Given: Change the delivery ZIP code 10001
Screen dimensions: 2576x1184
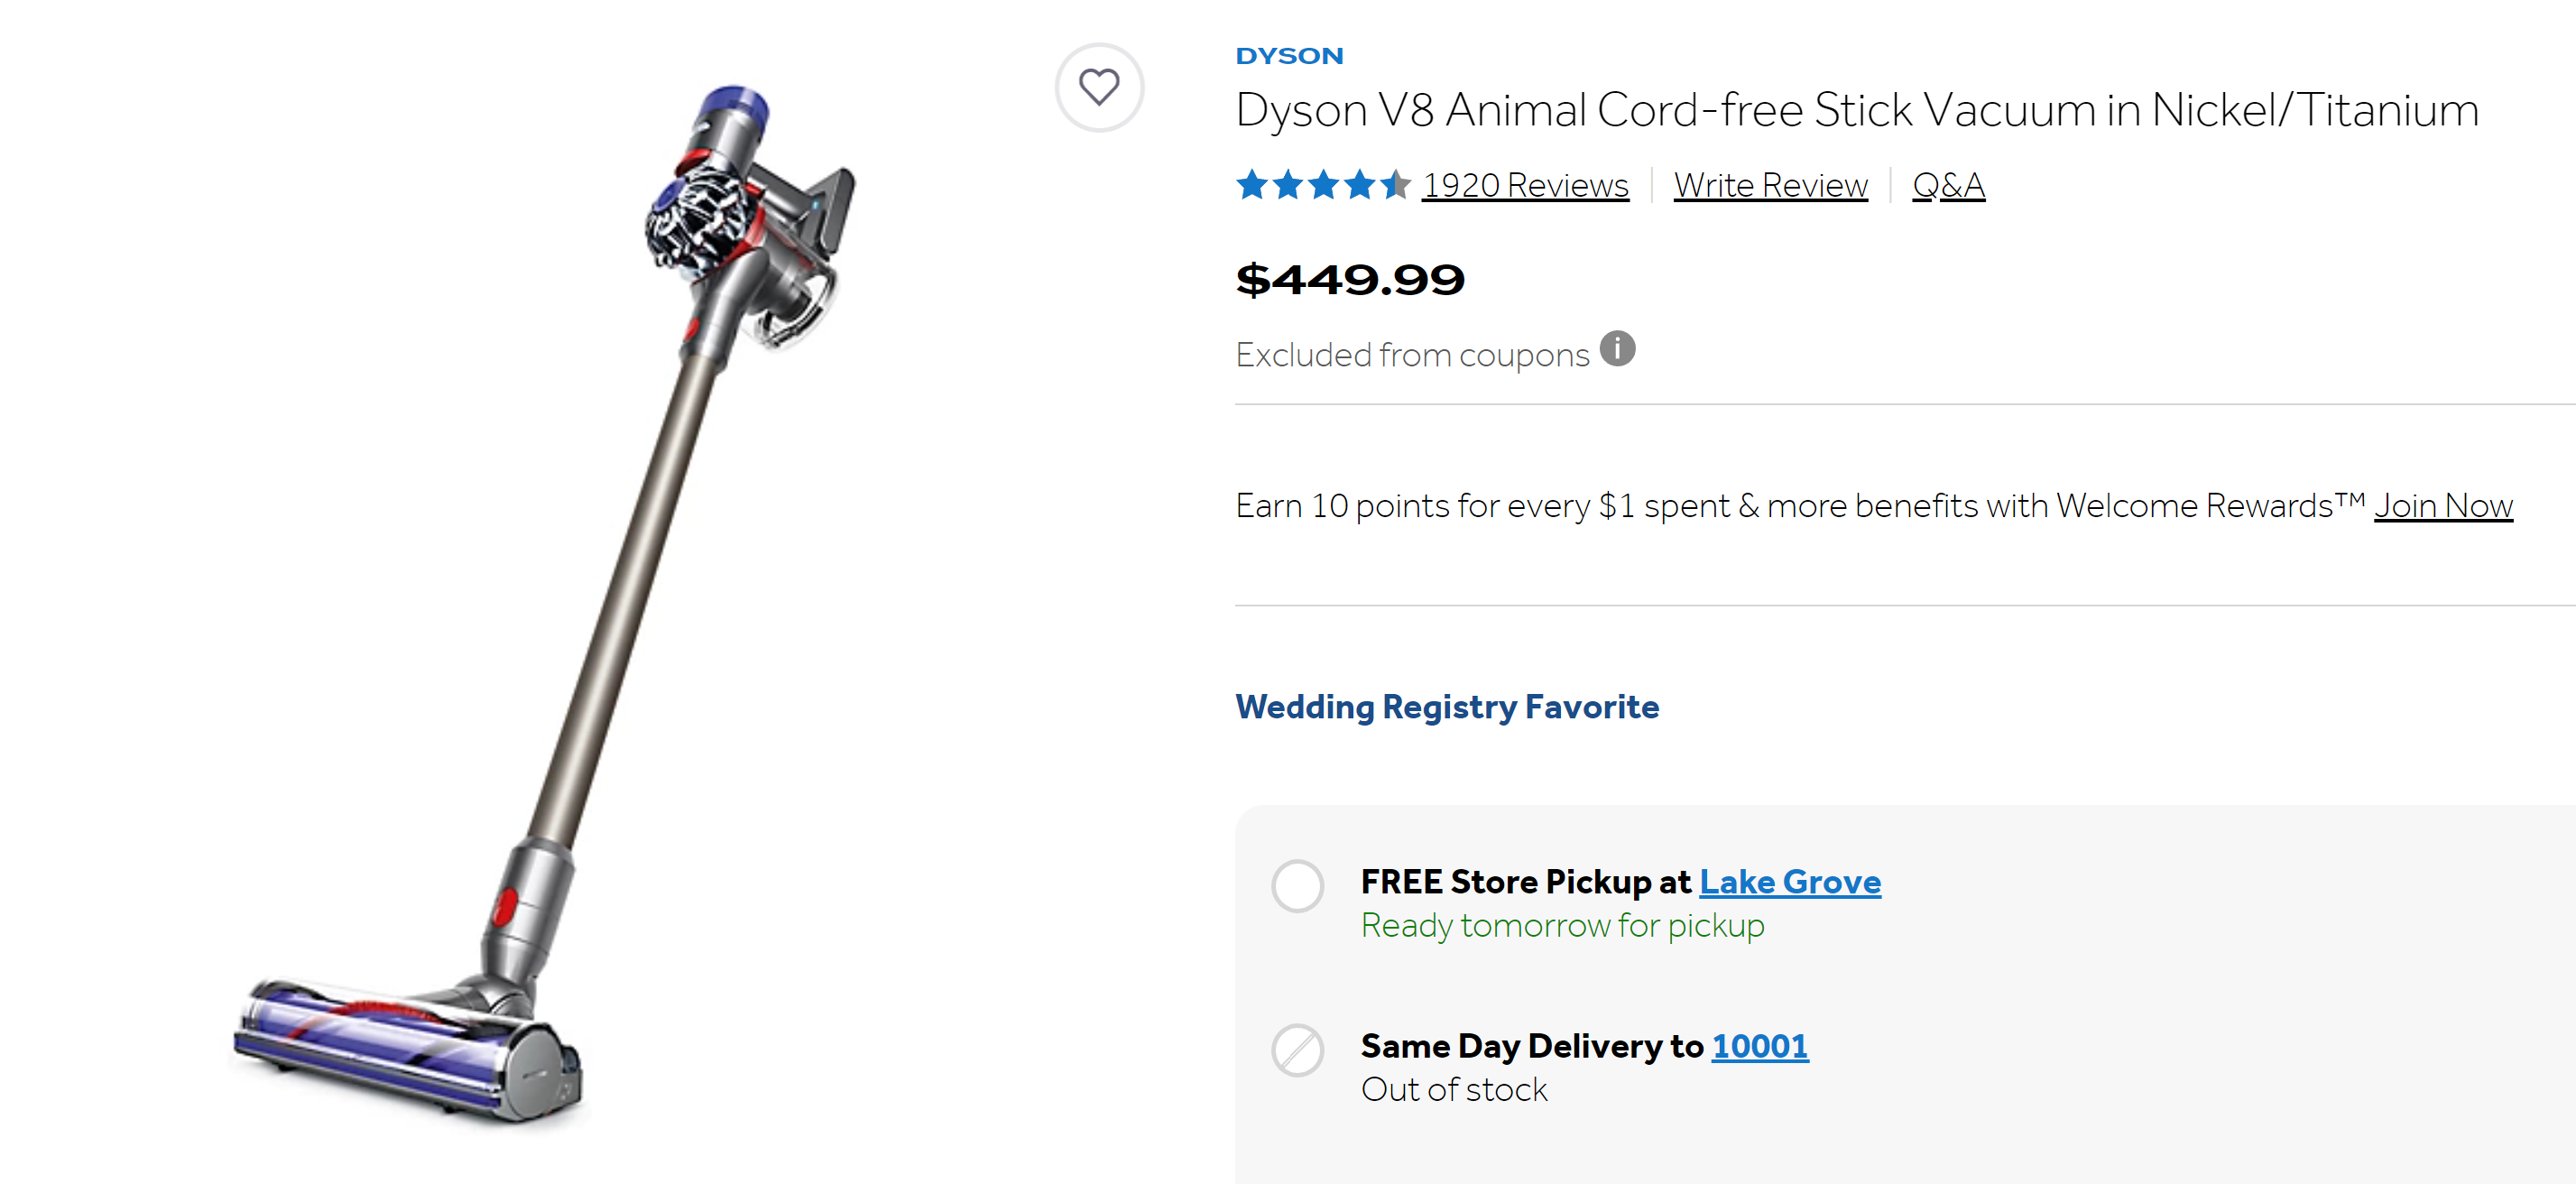Looking at the screenshot, I should click(1759, 1045).
